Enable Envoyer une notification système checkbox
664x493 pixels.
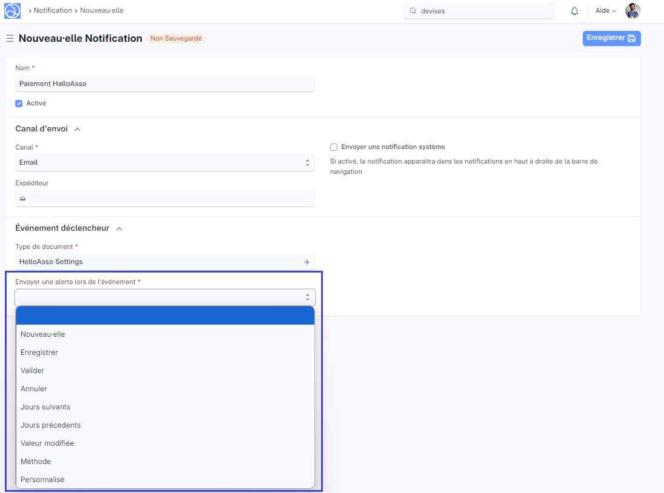(x=334, y=147)
